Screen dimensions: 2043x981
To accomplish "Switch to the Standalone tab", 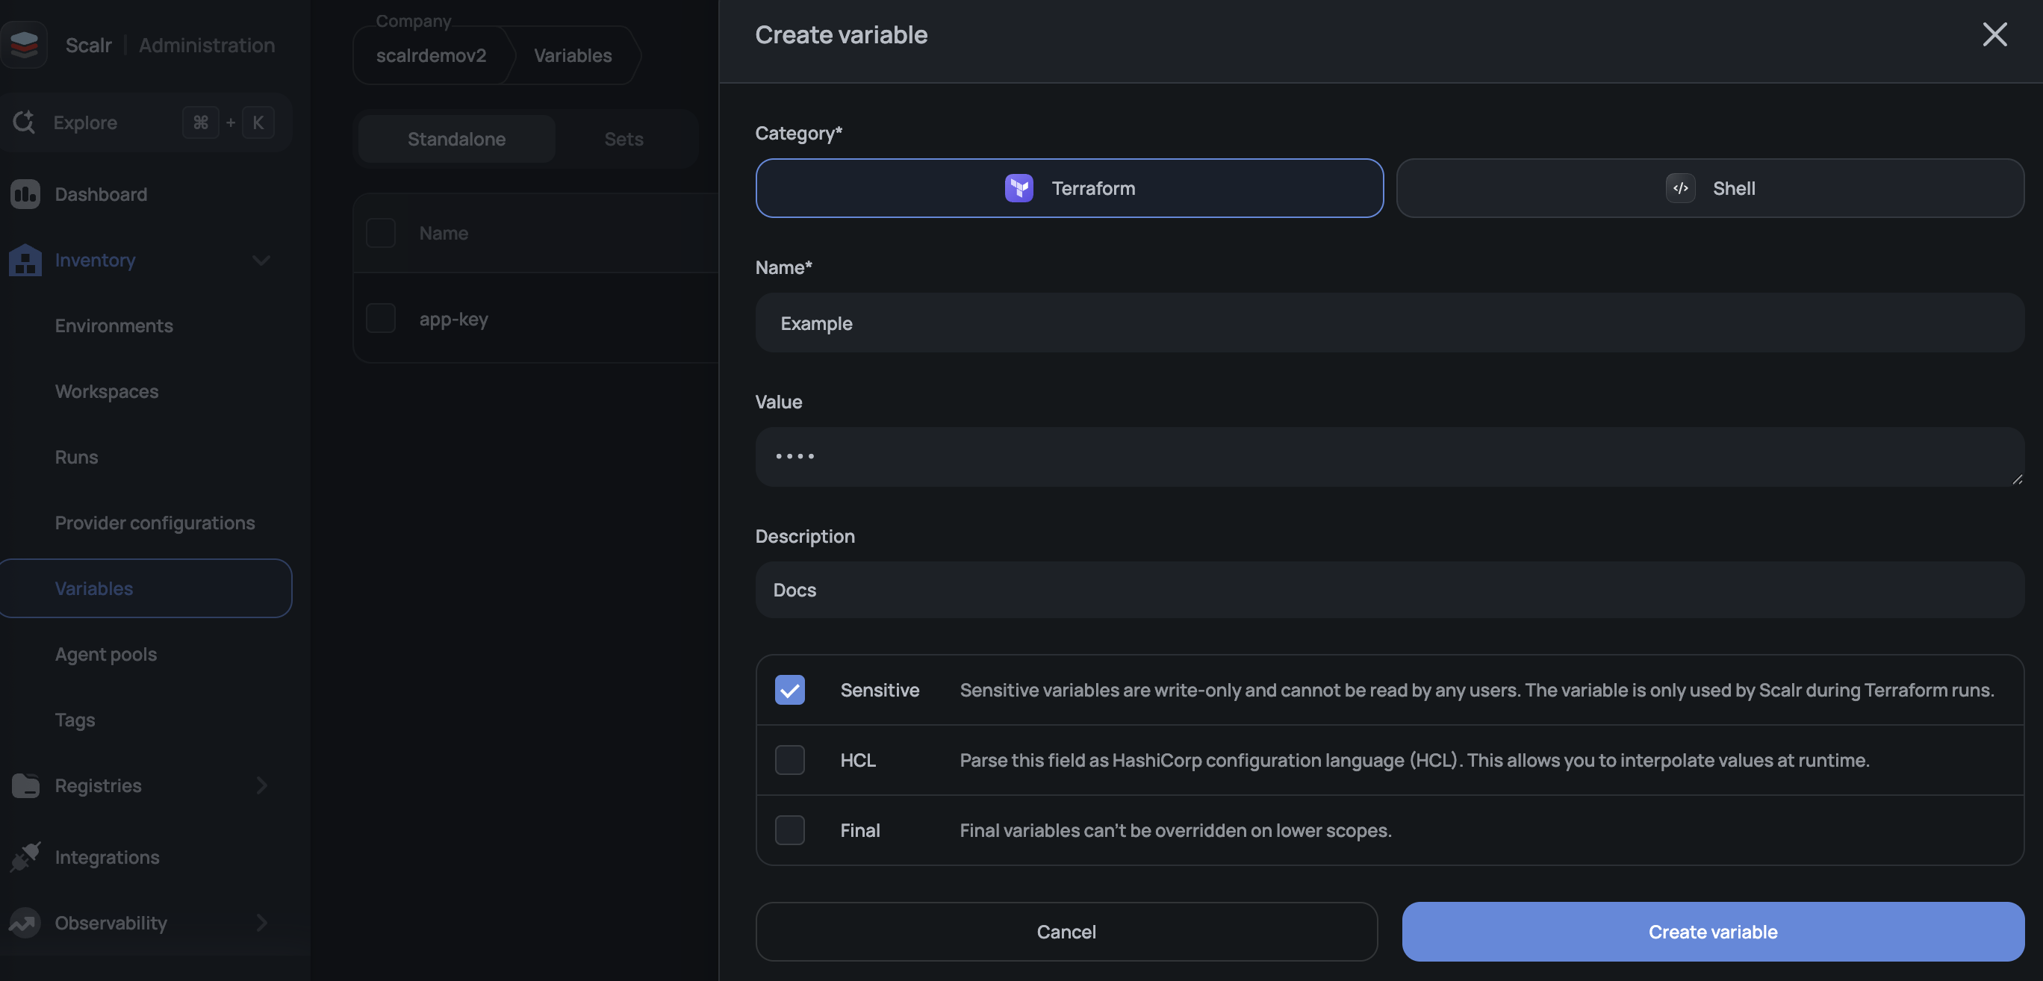I will (x=456, y=139).
